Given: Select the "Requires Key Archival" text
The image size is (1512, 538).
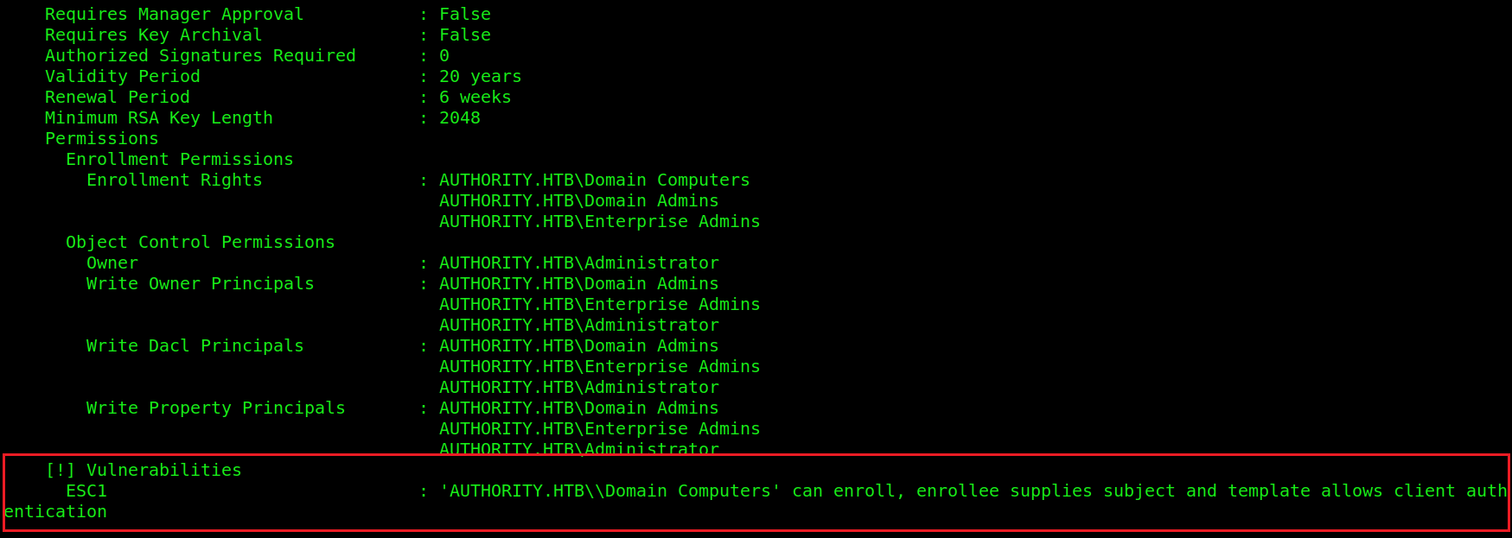Looking at the screenshot, I should click(x=153, y=35).
